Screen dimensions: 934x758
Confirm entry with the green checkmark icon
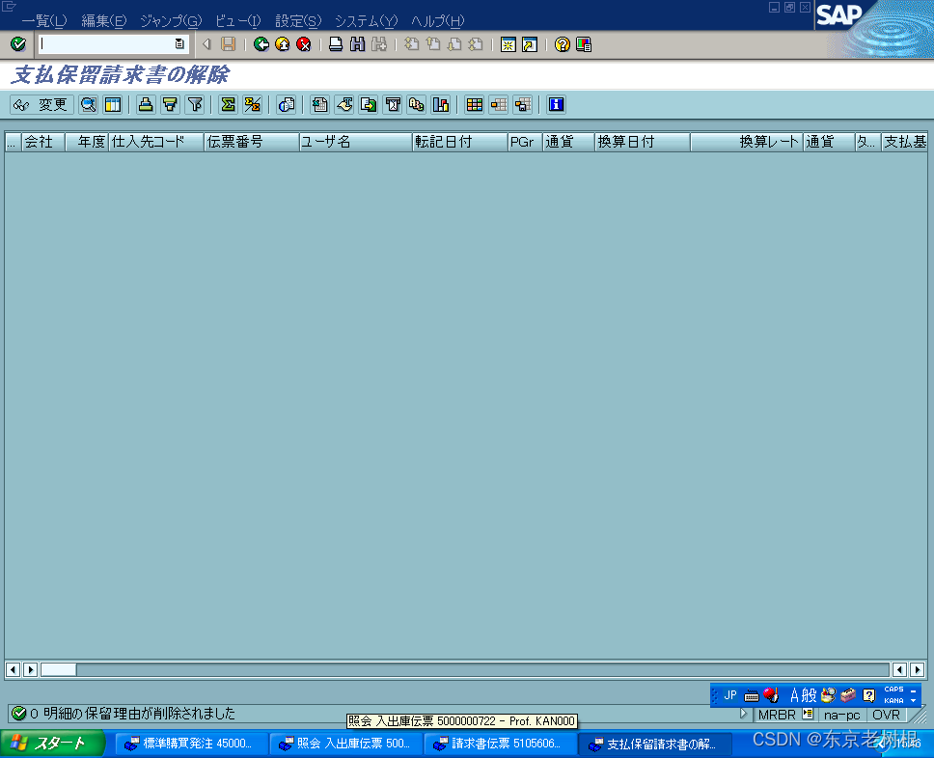[17, 43]
